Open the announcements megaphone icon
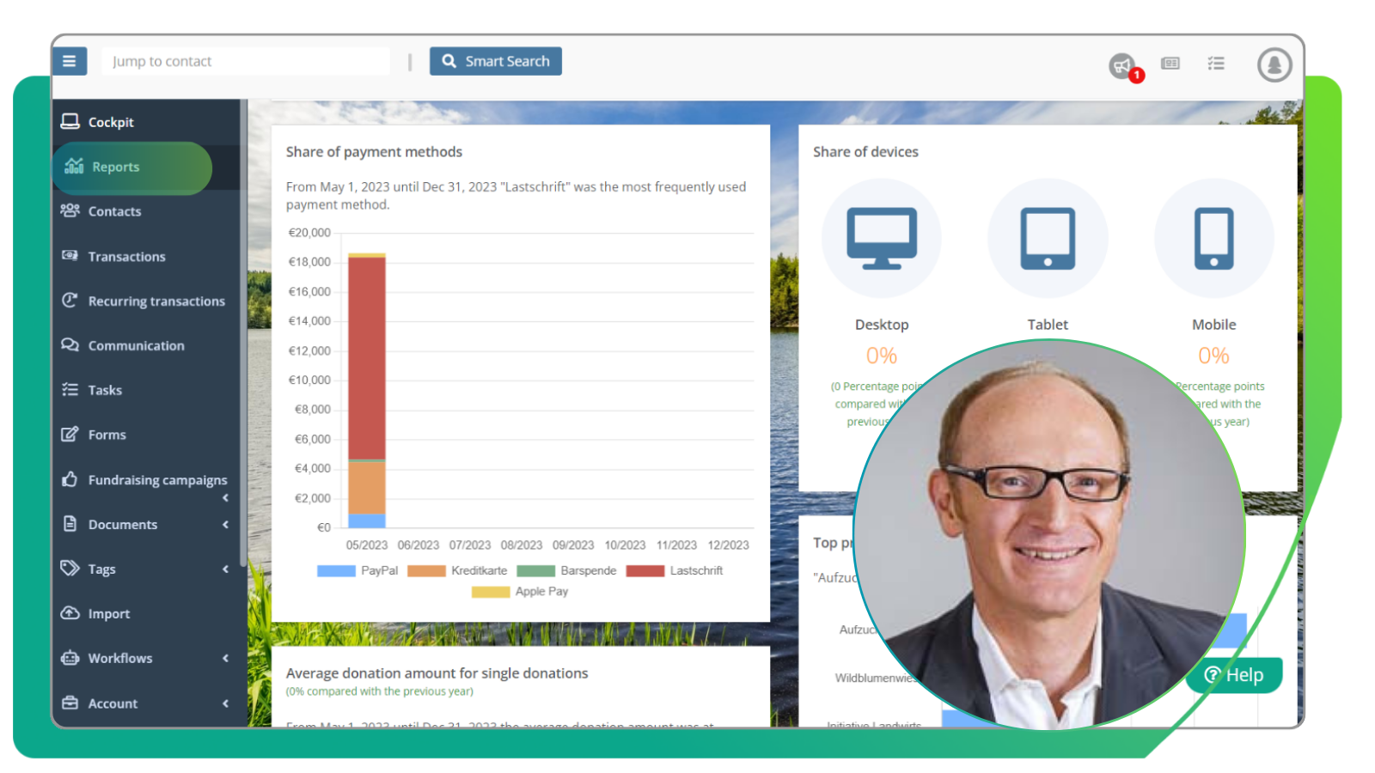The image size is (1375, 773). pos(1121,64)
